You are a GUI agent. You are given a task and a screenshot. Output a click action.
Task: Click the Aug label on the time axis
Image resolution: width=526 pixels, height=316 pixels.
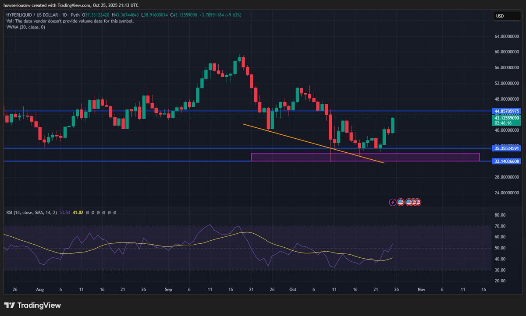[40, 290]
